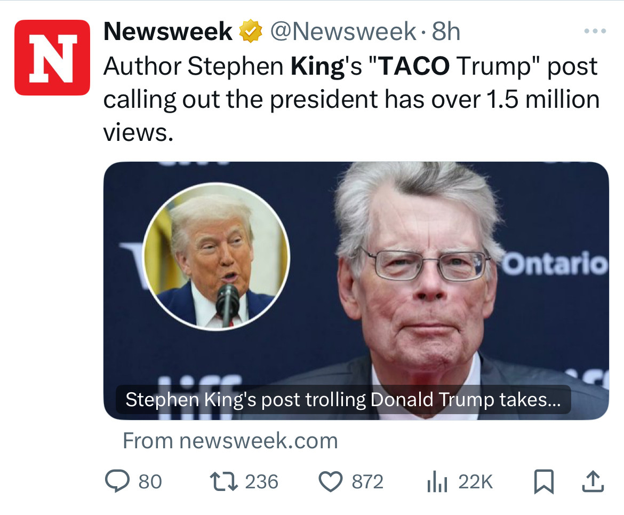
Task: Click the tweet text about TACO Trump post
Action: click(351, 99)
